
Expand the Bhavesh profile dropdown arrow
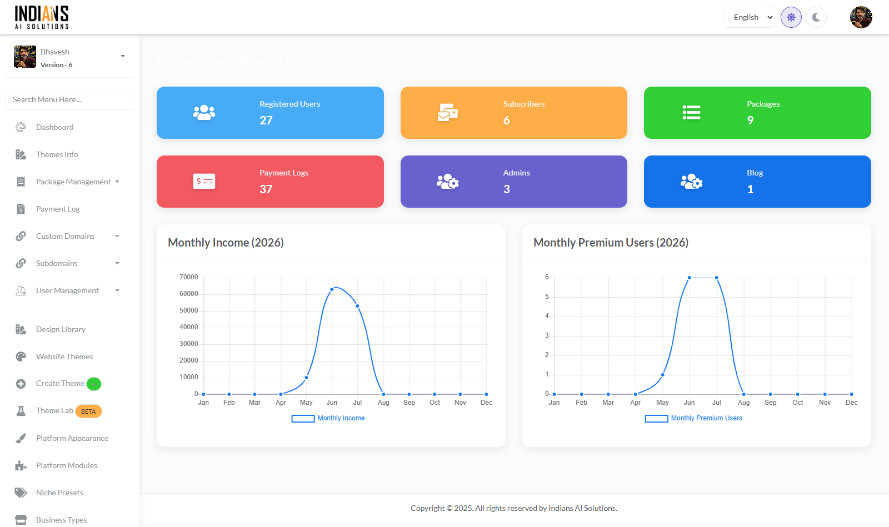point(123,56)
